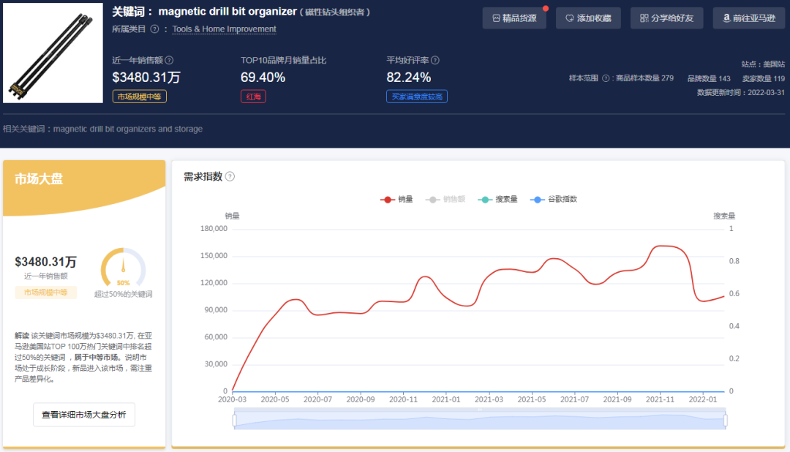Image resolution: width=790 pixels, height=452 pixels.
Task: Click 查看详细市场大盘分析 button
Action: point(84,415)
